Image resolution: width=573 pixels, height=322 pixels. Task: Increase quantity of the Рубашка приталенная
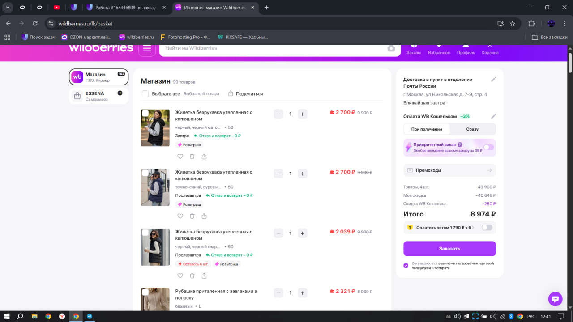(x=303, y=293)
